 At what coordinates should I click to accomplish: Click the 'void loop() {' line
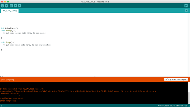7,42
